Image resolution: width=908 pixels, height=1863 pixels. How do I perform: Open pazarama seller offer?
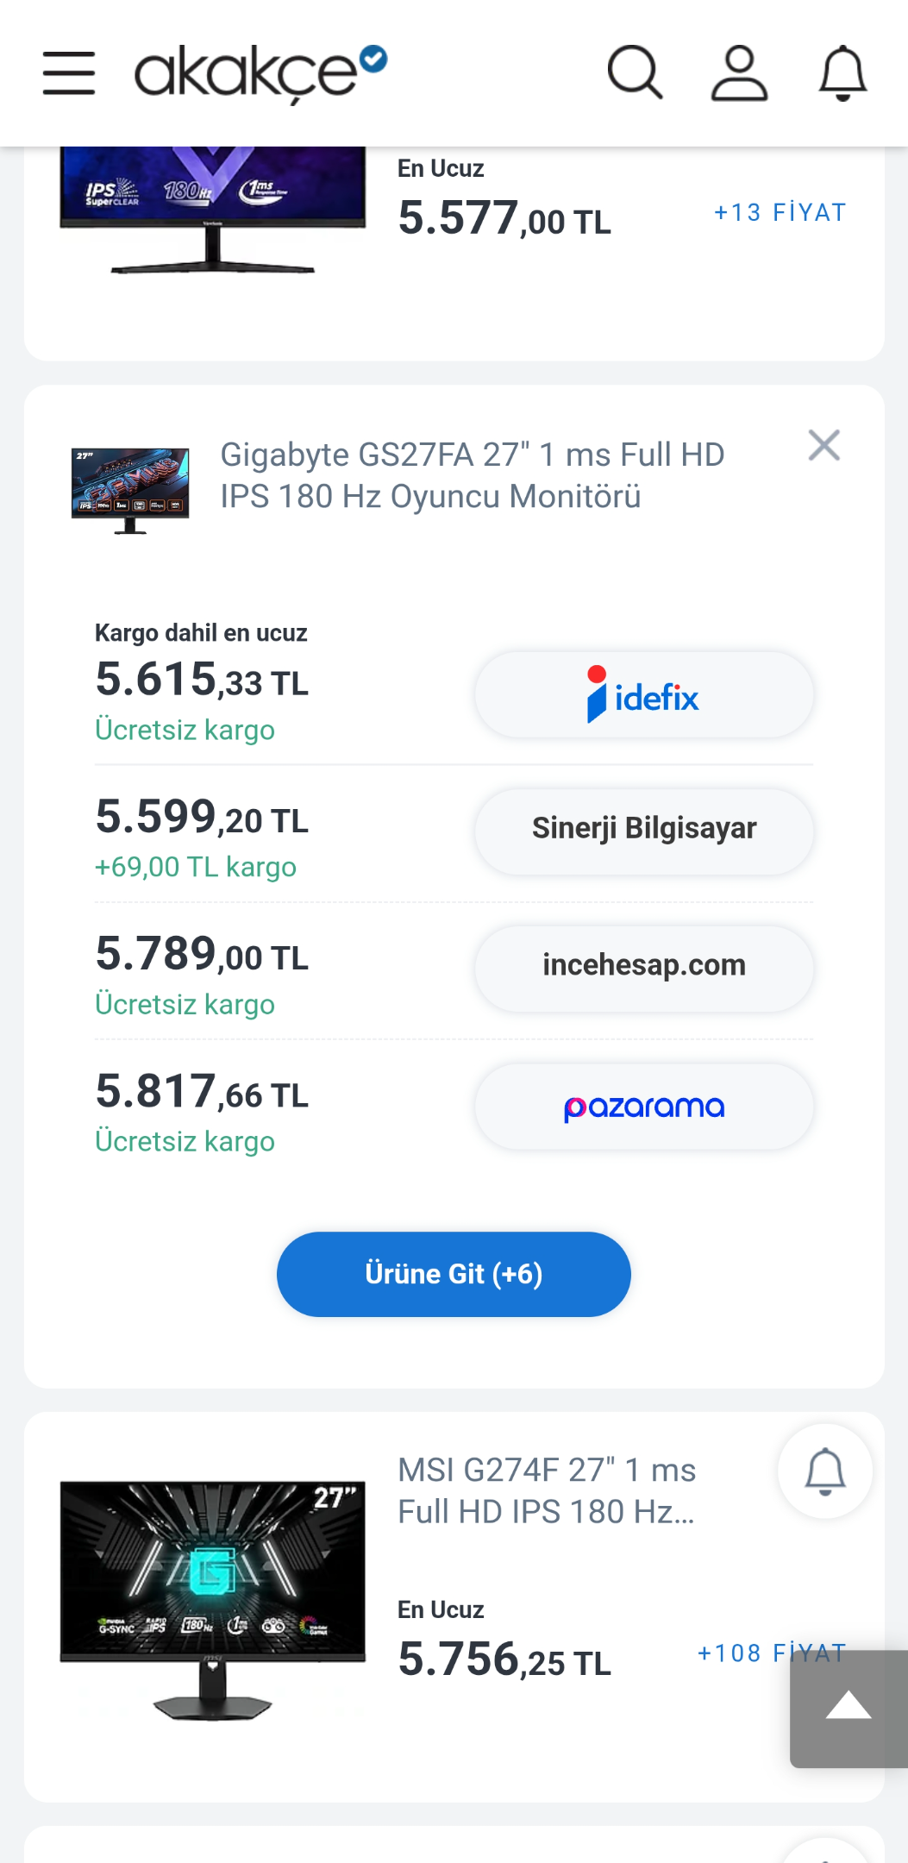(x=644, y=1107)
